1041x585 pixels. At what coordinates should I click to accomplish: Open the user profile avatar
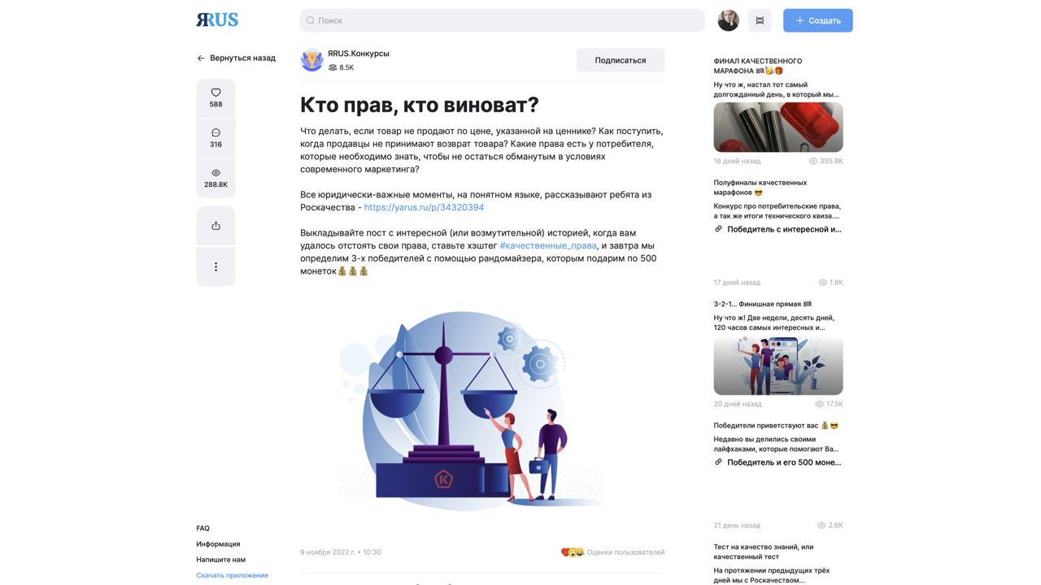pos(728,20)
